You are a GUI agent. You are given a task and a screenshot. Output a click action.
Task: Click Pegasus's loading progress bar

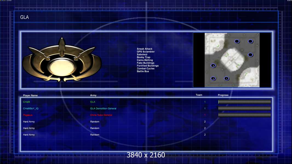click(244, 115)
